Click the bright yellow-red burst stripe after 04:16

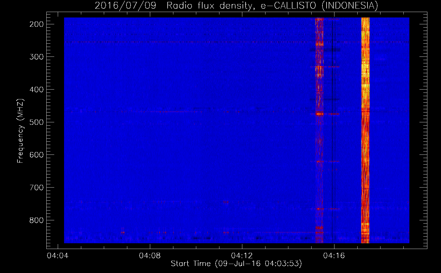(x=365, y=130)
